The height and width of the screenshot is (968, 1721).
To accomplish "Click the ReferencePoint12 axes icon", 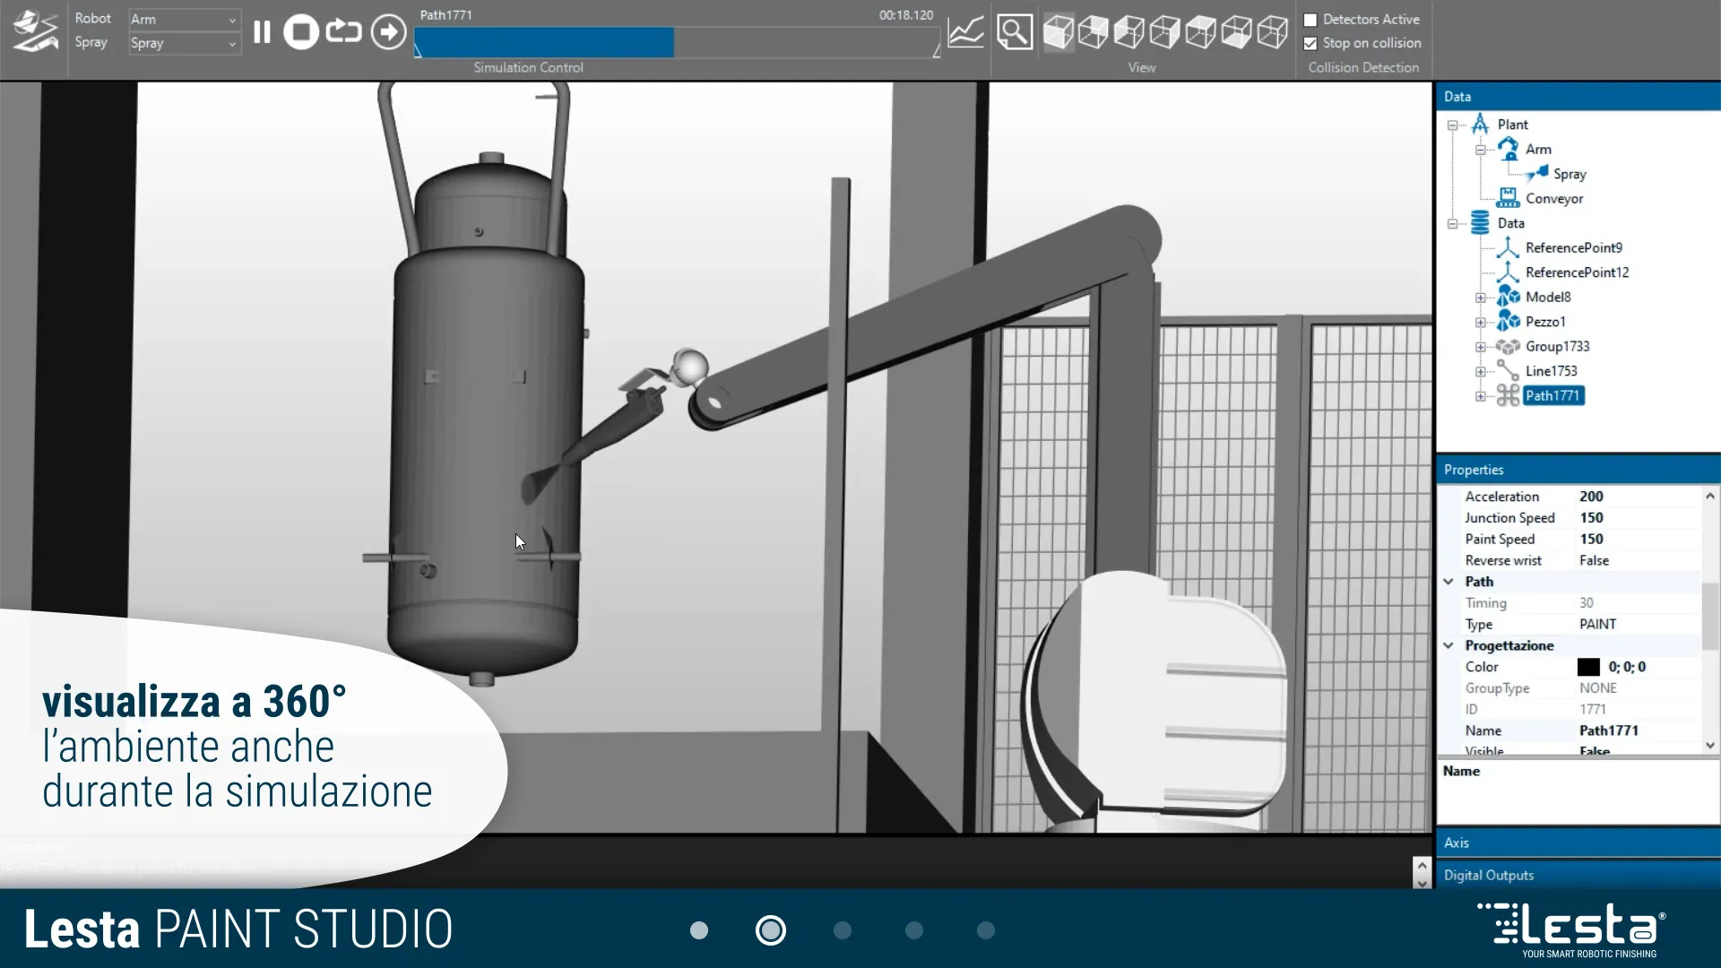I will pos(1509,272).
